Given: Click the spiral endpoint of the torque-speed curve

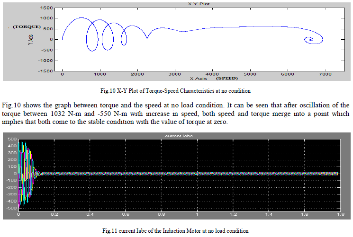Looking at the screenshot, I should (310, 40).
